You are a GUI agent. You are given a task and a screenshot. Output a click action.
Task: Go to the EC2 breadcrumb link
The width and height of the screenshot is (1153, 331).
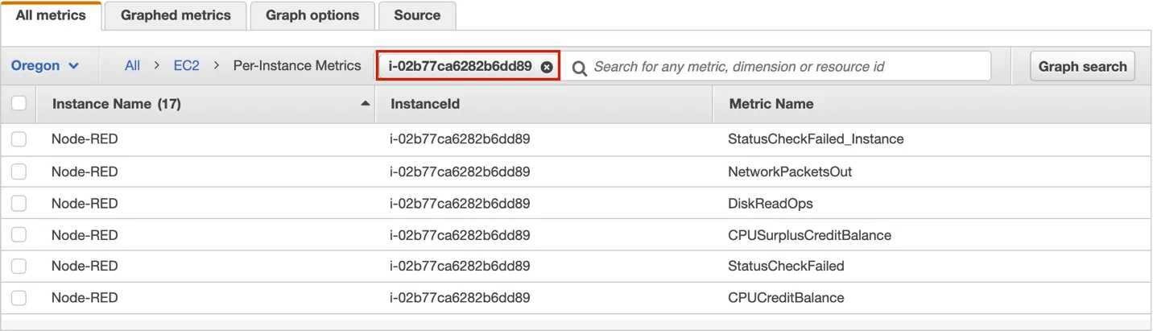pos(187,66)
